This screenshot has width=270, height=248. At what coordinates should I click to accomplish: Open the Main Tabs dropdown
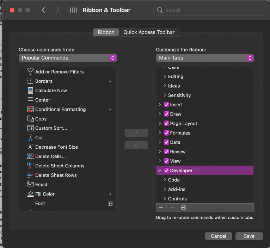[x=205, y=58]
